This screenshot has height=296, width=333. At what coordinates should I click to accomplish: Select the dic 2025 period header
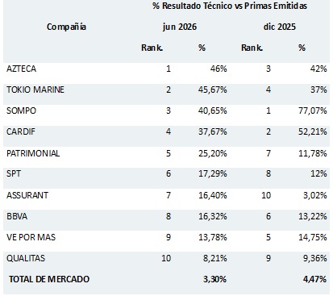[280, 27]
